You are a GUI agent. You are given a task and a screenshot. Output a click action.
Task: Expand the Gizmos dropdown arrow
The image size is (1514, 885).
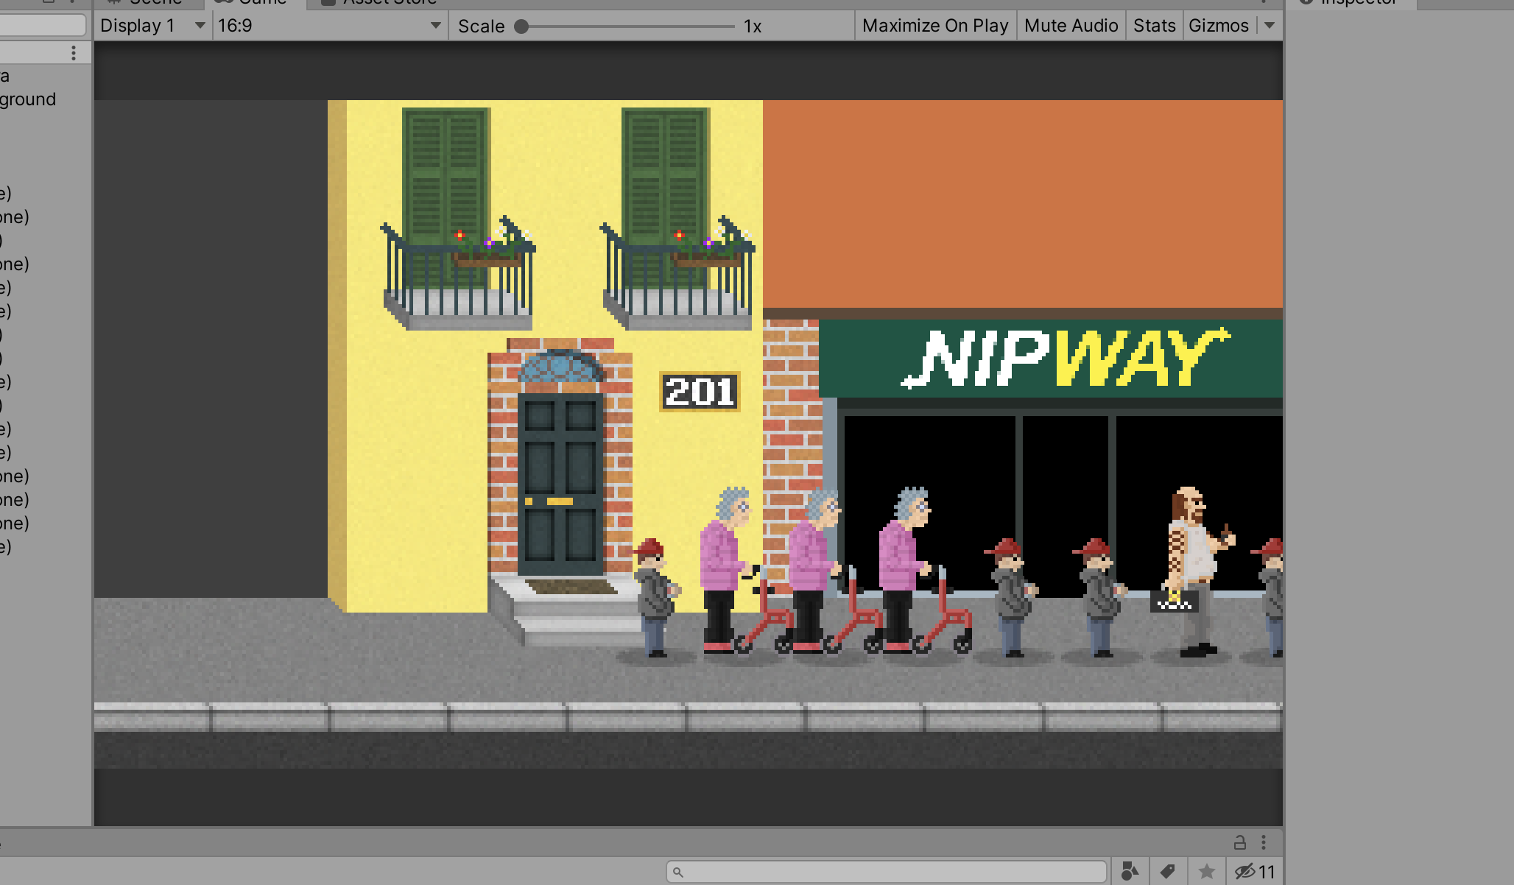tap(1270, 26)
